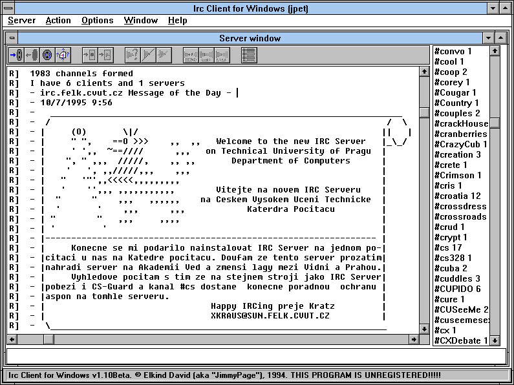Select #CUSeeMe channel in the list
This screenshot has height=385, width=514.
point(460,309)
